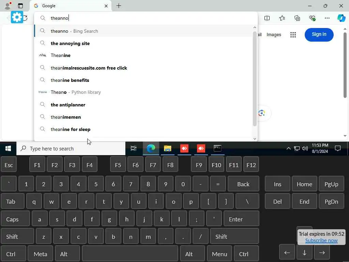This screenshot has height=262, width=349.
Task: Open the Collections icon in Edge toolbar
Action: point(297,18)
